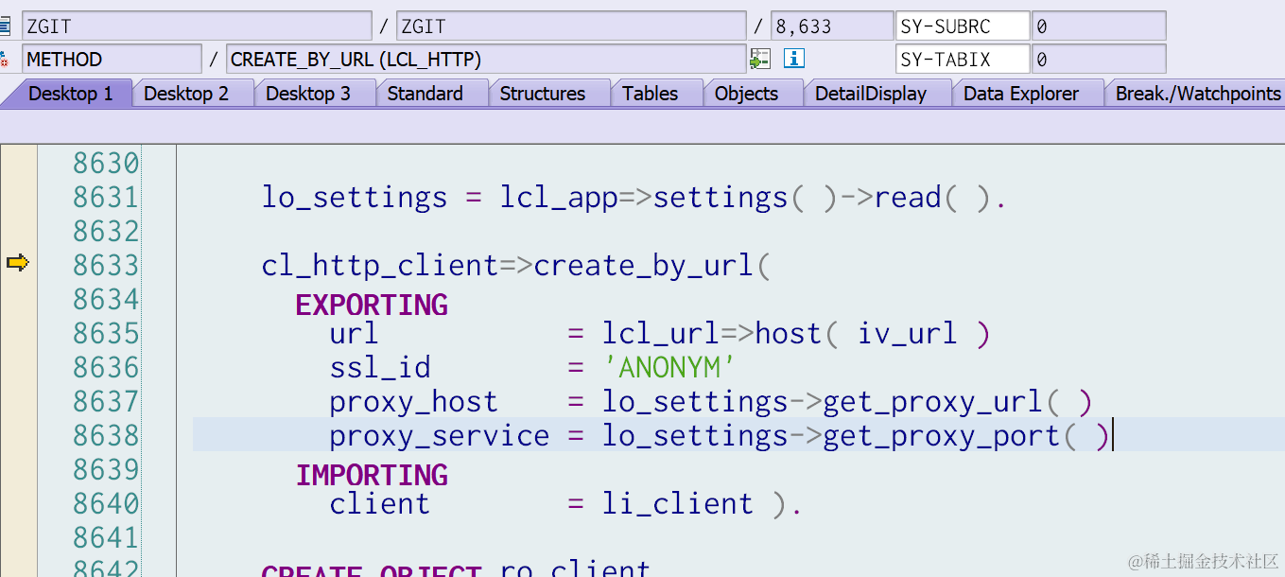1285x577 pixels.
Task: Switch to the Tables tab
Action: tap(650, 94)
